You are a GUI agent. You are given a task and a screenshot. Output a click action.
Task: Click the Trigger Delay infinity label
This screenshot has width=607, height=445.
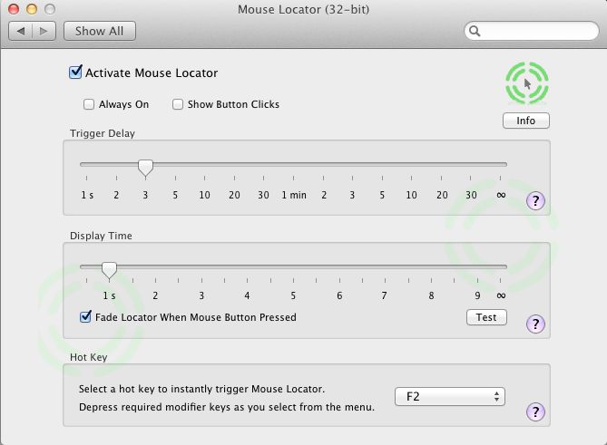(x=501, y=195)
